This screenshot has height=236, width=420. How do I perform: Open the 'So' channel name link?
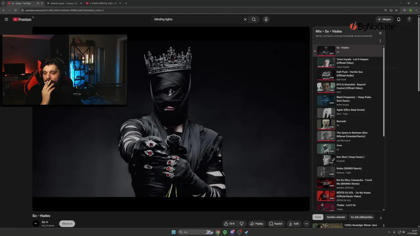(x=43, y=222)
